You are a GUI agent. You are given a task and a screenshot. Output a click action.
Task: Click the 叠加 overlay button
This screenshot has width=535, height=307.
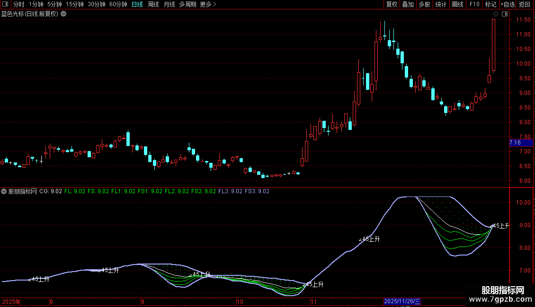[408, 4]
